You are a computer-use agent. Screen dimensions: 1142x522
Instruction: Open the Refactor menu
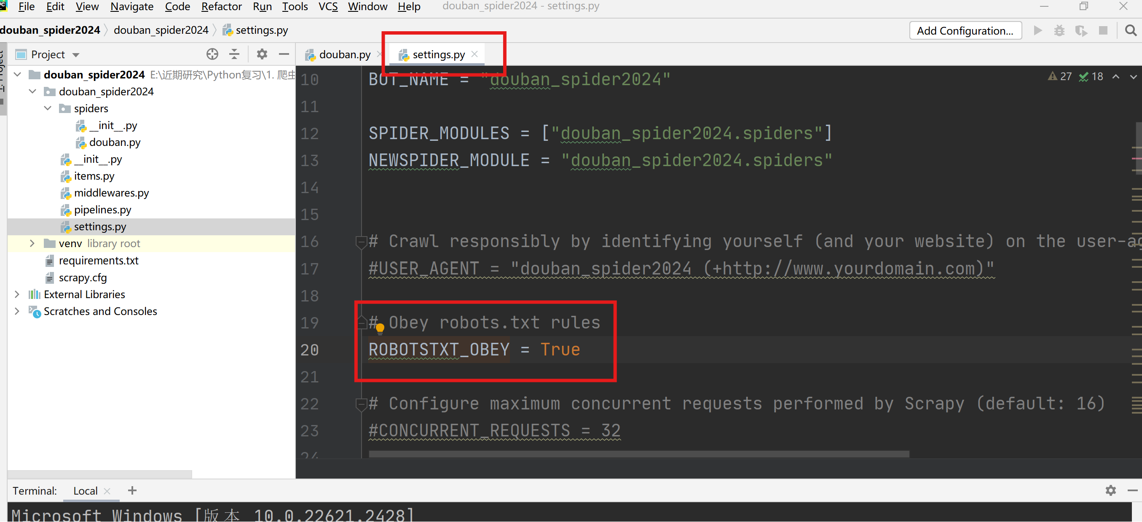pos(221,7)
